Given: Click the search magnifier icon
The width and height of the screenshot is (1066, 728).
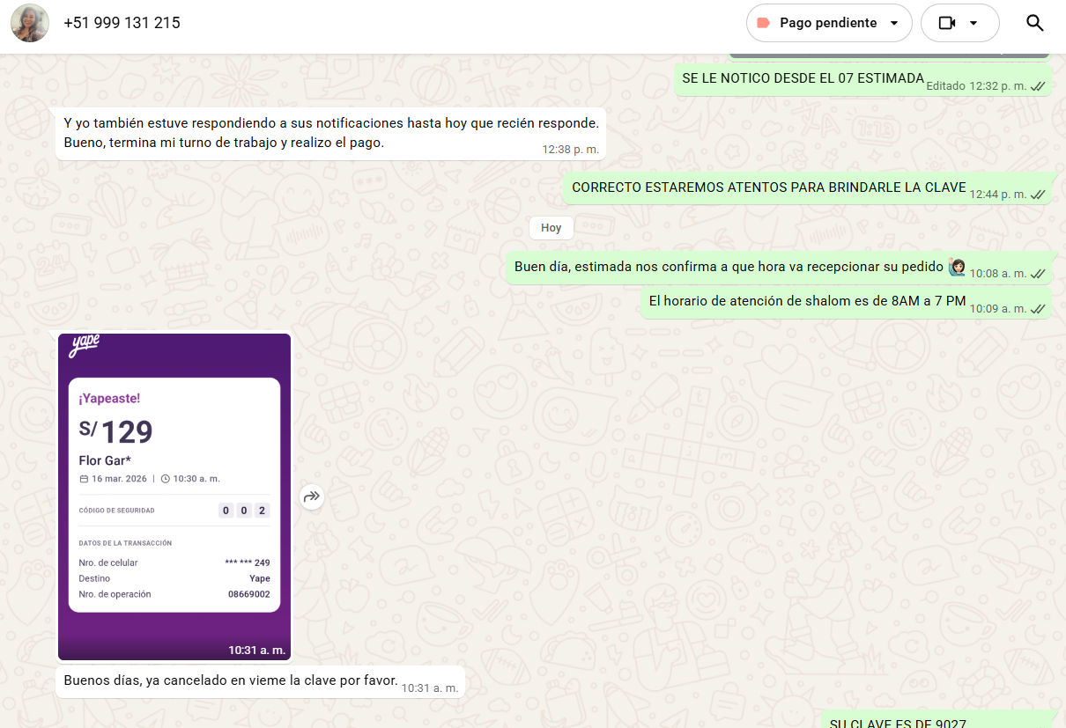Looking at the screenshot, I should 1035,23.
